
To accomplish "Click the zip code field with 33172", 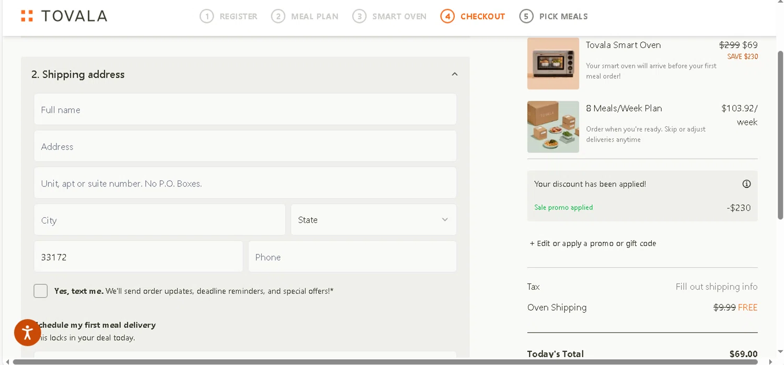I will (139, 256).
